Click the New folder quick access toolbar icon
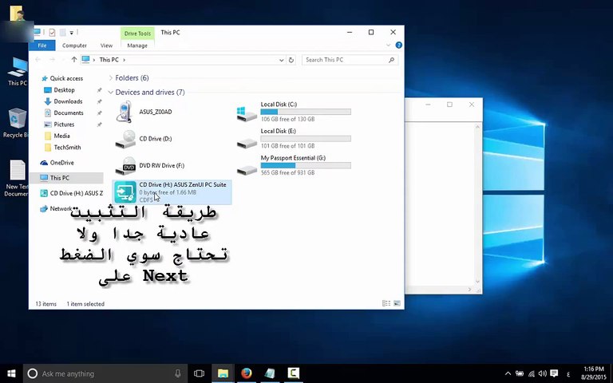613x383 pixels. click(x=62, y=33)
